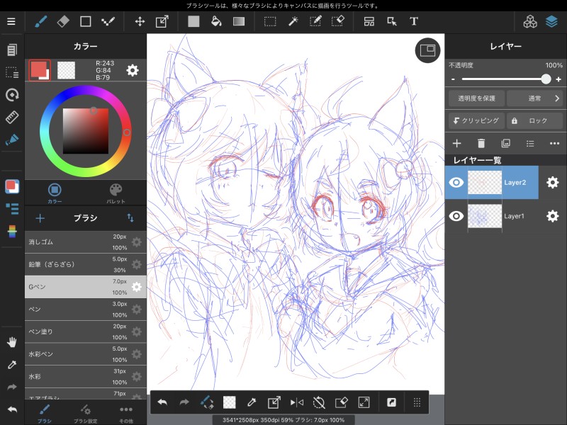The image size is (567, 425).
Task: Delete the layer with trash button
Action: [481, 144]
